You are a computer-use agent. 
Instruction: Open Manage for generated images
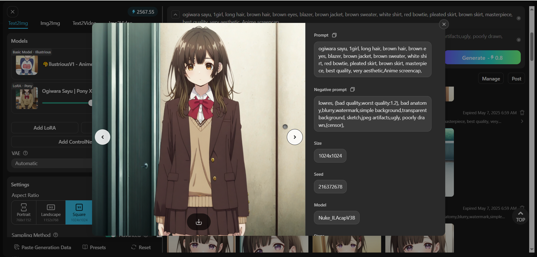491,78
